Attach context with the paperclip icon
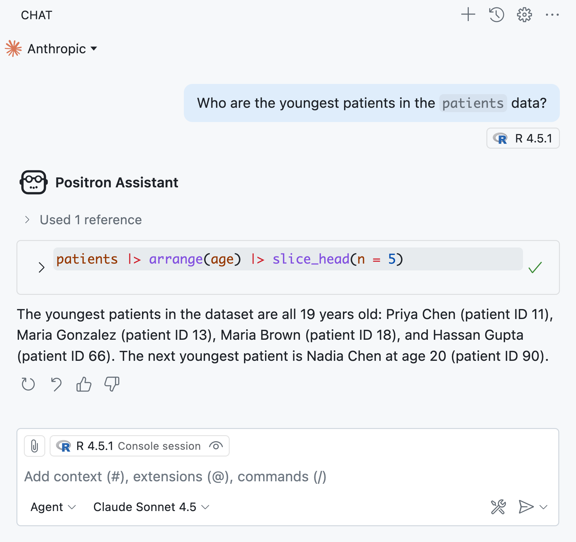 [x=35, y=446]
